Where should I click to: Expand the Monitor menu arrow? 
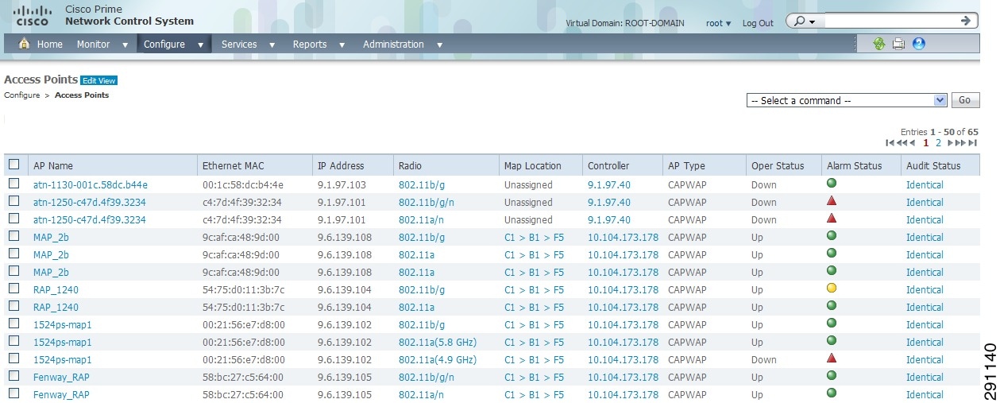click(125, 45)
